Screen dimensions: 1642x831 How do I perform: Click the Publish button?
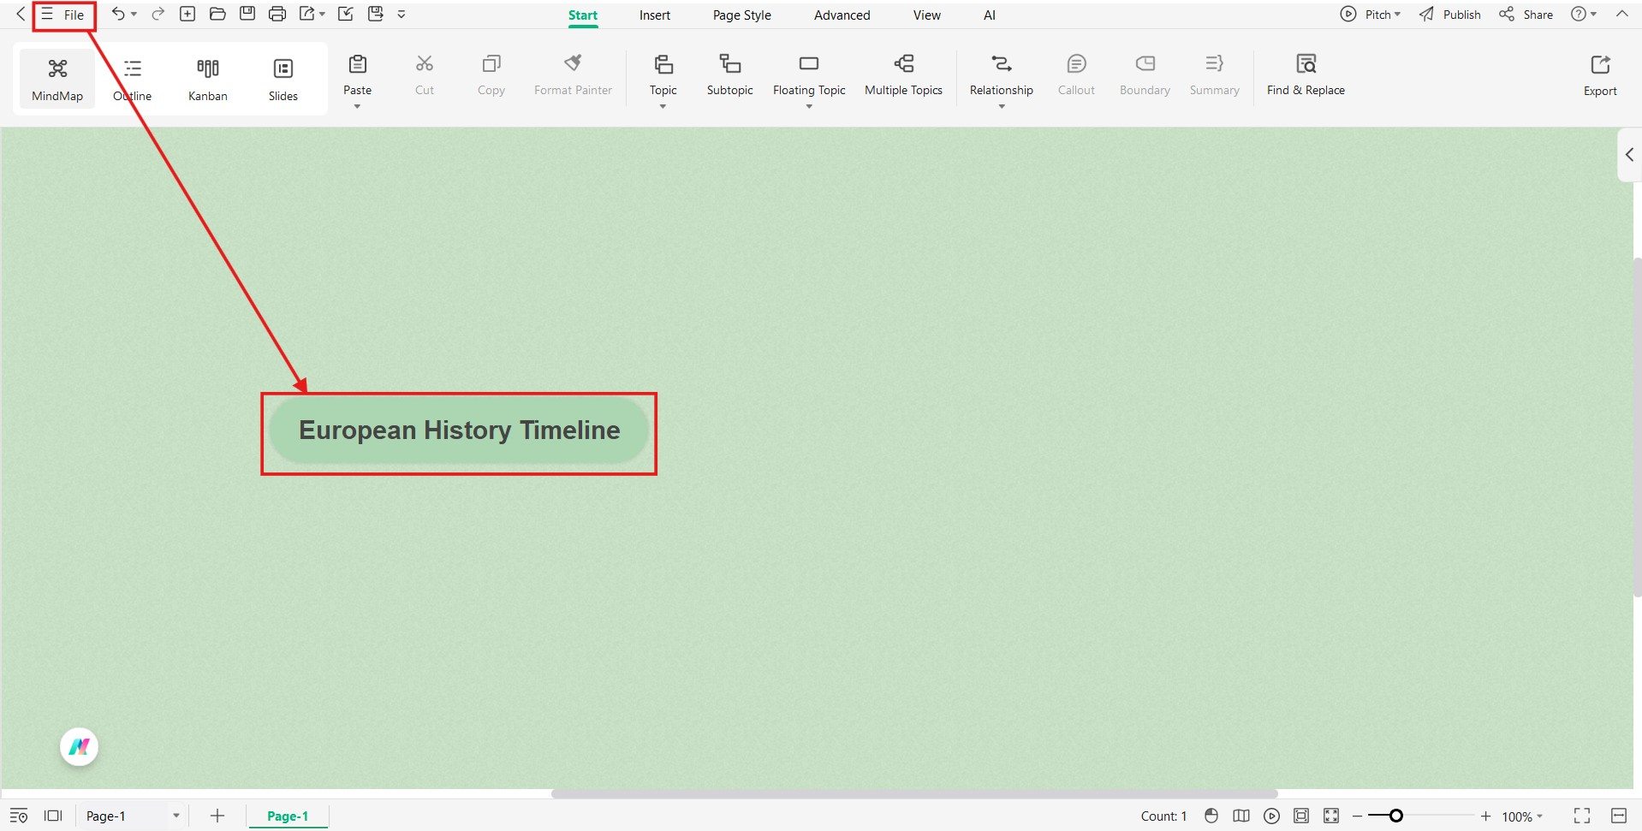(1449, 14)
